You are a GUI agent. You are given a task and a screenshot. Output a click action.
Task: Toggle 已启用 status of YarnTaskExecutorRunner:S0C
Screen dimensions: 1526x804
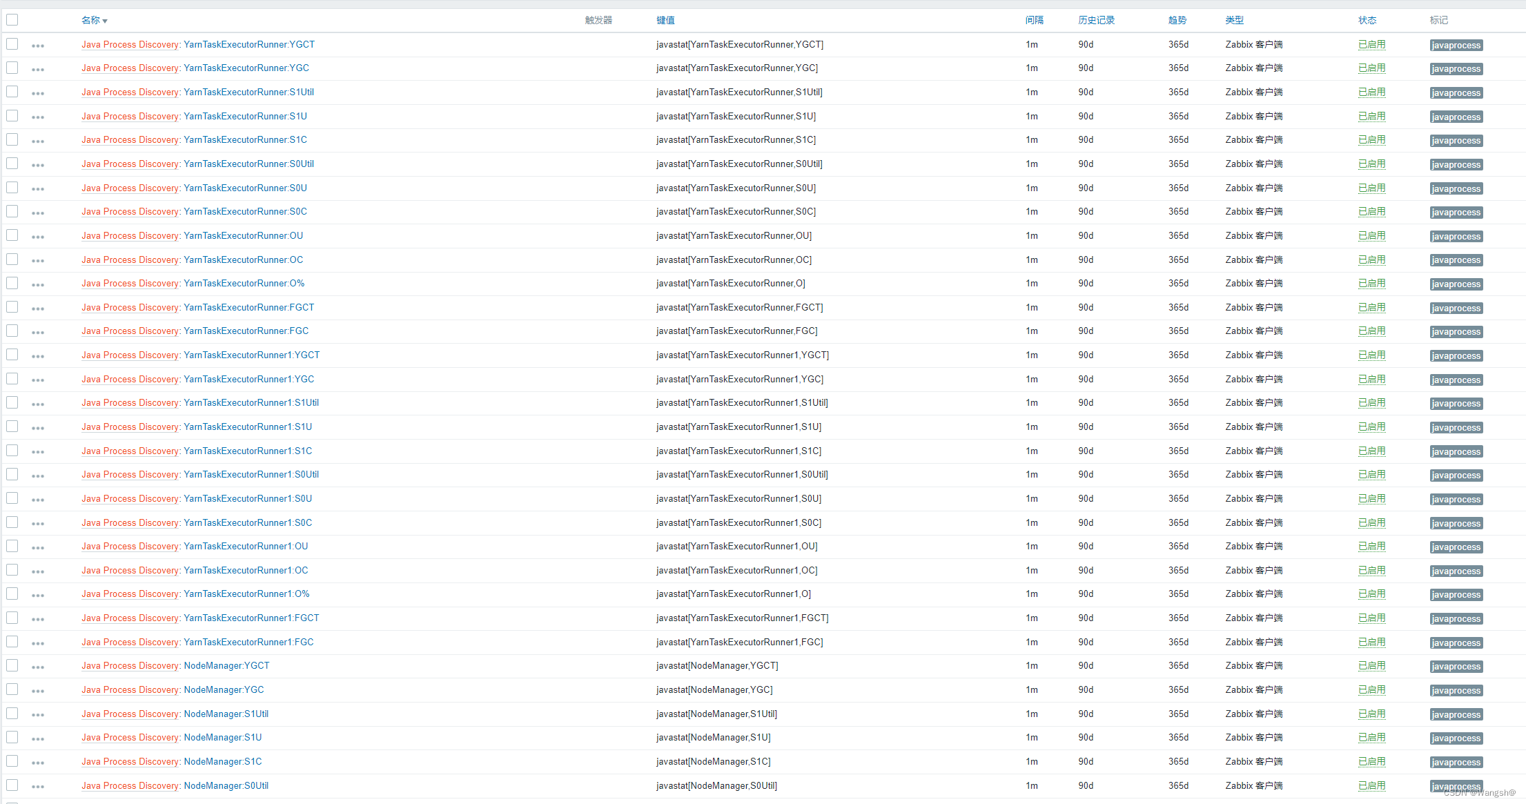point(1371,212)
